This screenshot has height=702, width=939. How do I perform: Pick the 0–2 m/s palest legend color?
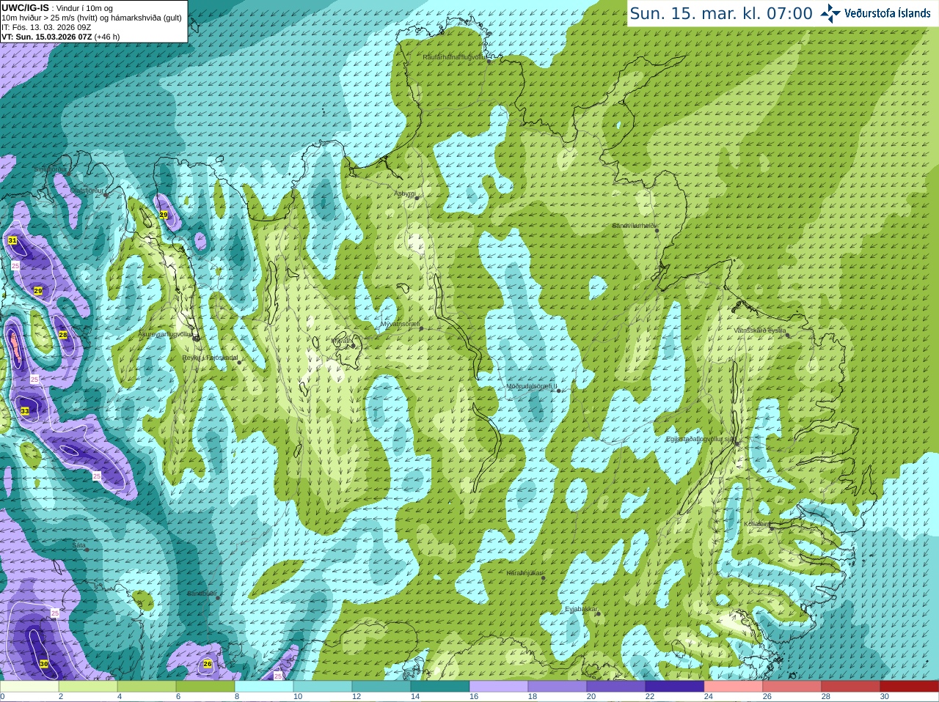[x=29, y=687]
